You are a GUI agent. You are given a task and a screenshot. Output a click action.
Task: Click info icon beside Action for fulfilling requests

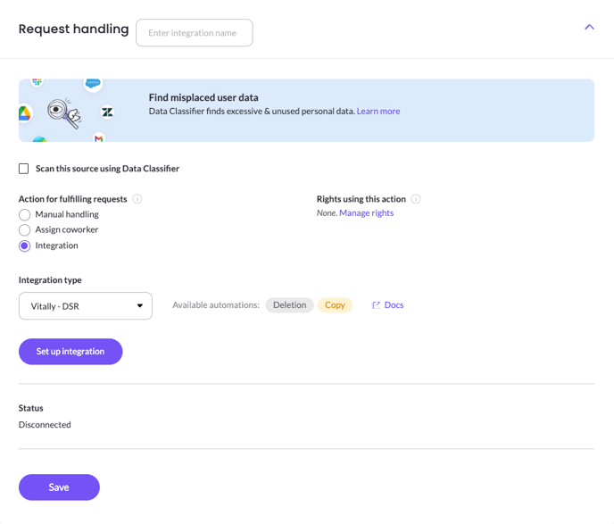click(137, 199)
